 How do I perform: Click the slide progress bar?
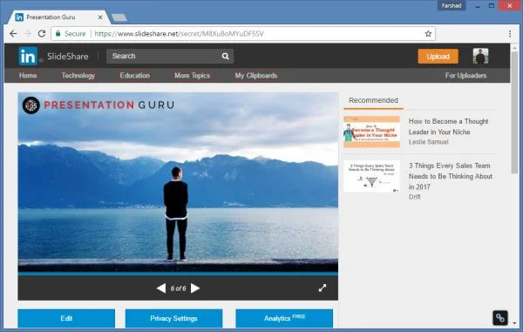[178, 274]
